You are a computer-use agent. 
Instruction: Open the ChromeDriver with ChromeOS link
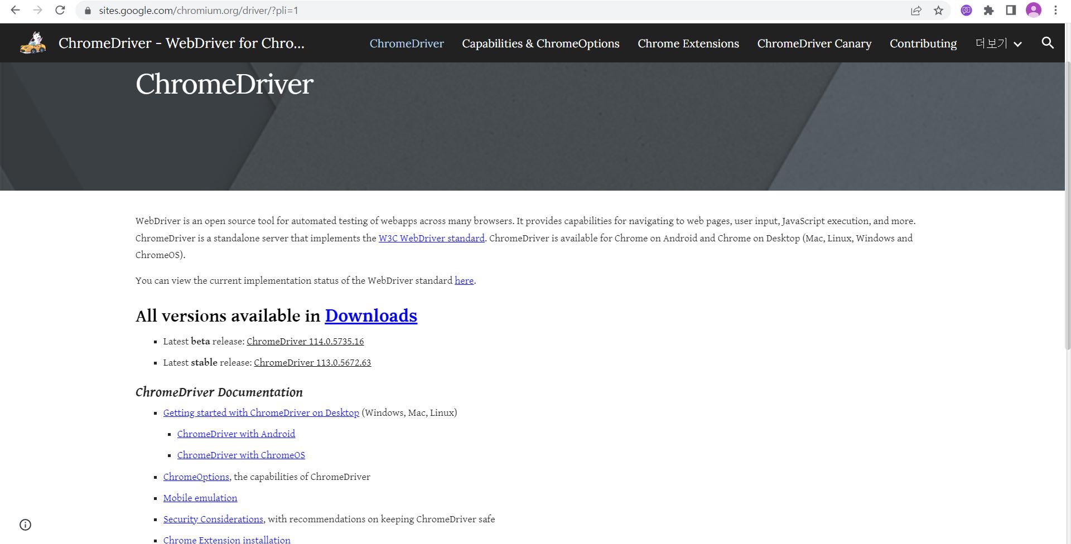[241, 455]
